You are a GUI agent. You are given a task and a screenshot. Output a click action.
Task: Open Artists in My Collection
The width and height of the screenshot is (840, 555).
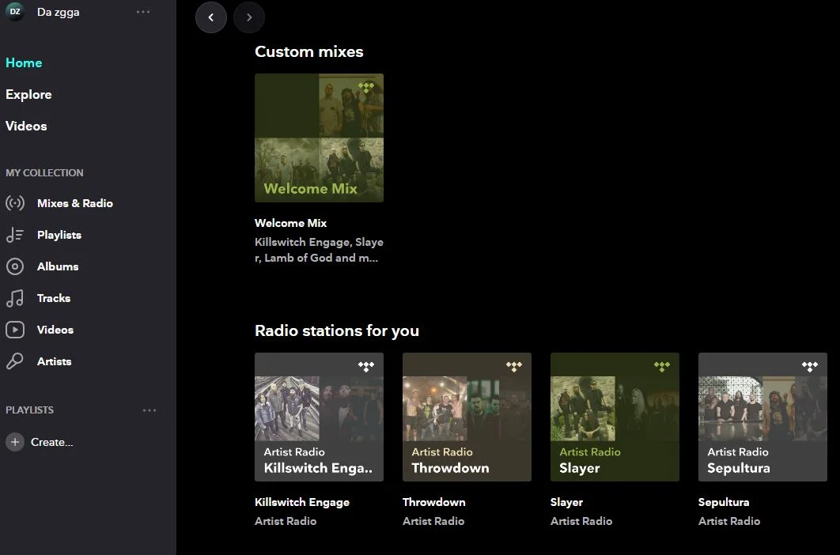click(54, 361)
